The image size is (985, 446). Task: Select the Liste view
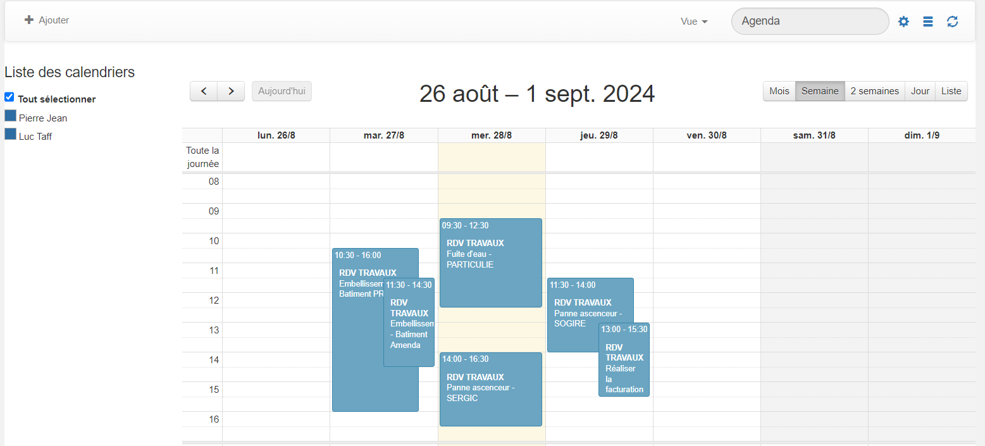tap(951, 91)
